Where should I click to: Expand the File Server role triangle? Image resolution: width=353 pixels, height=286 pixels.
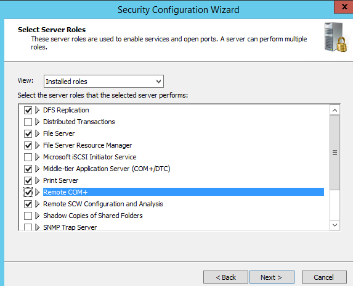37,133
